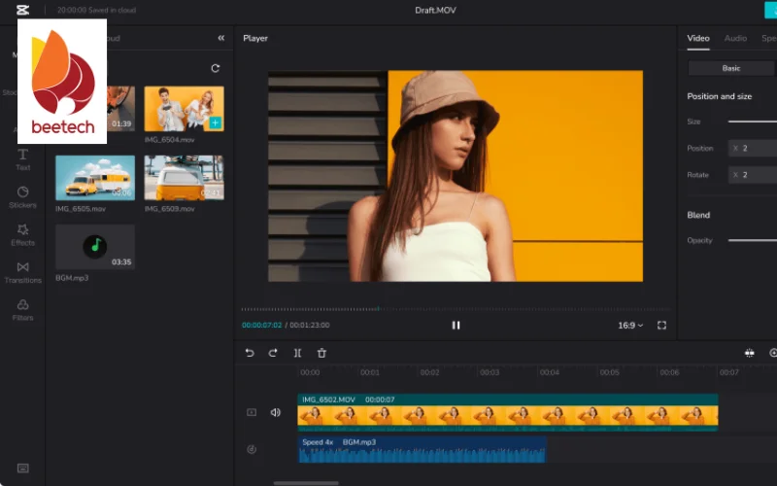Click the undo arrow above timeline
Image resolution: width=777 pixels, height=486 pixels.
250,353
